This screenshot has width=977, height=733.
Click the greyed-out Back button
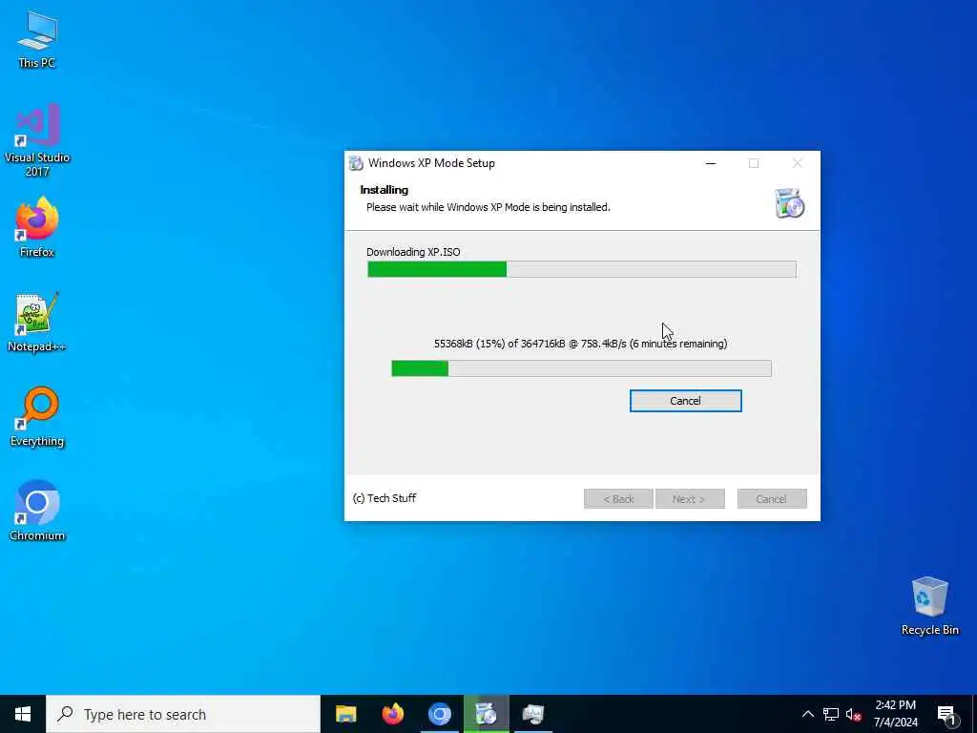tap(618, 498)
